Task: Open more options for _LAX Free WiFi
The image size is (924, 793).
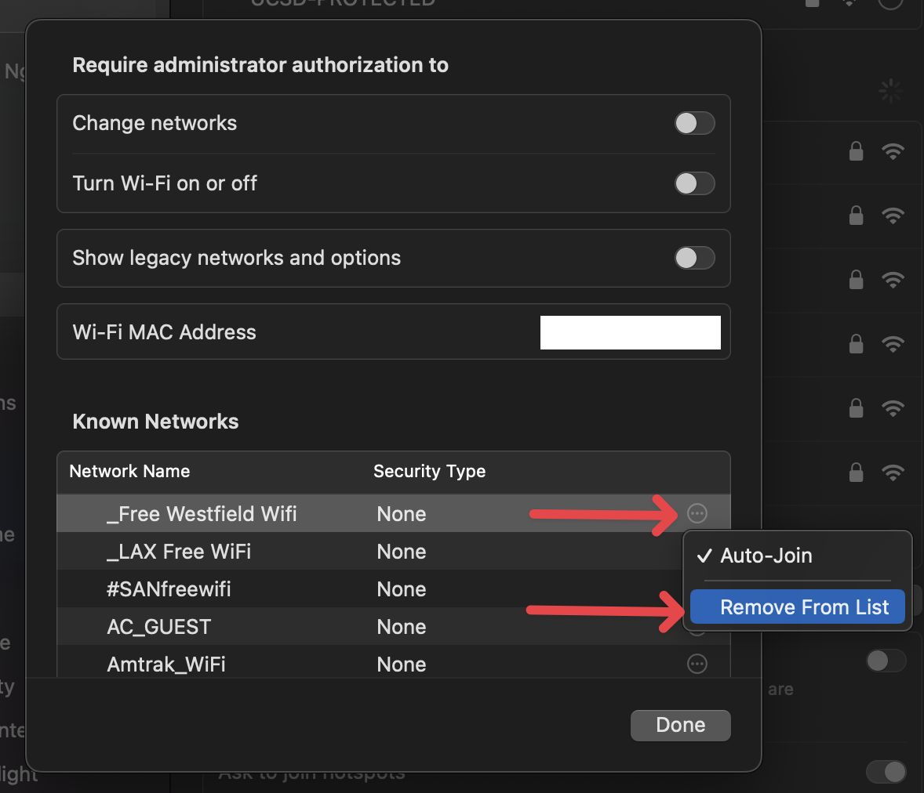Action: click(697, 551)
